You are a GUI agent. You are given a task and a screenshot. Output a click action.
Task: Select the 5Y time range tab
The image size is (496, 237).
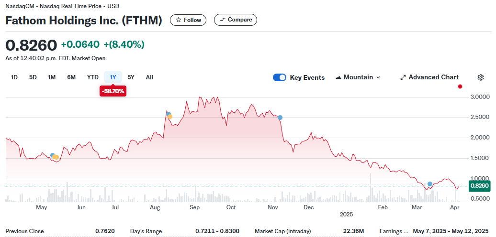[131, 77]
